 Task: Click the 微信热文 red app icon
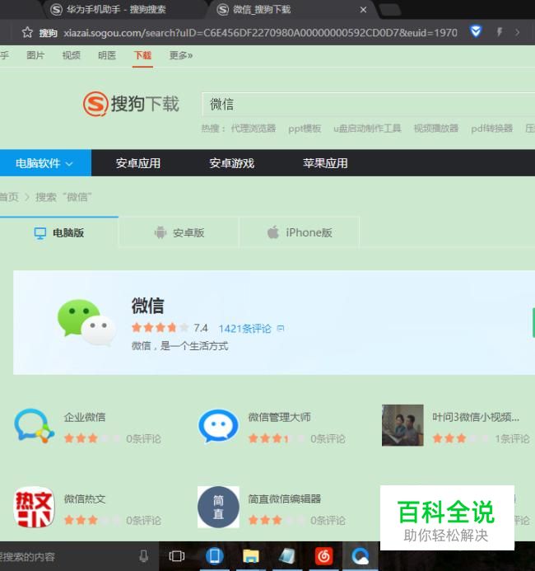tap(35, 507)
